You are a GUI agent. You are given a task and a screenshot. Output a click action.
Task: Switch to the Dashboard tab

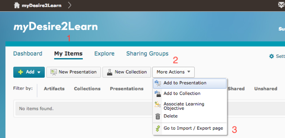pos(28,54)
